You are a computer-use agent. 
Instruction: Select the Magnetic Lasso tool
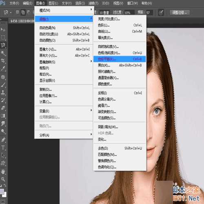click(3, 45)
